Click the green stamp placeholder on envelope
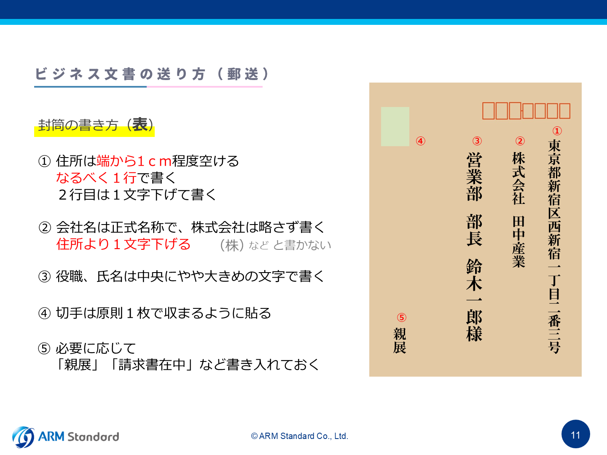Image resolution: width=607 pixels, height=455 pixels. point(395,126)
